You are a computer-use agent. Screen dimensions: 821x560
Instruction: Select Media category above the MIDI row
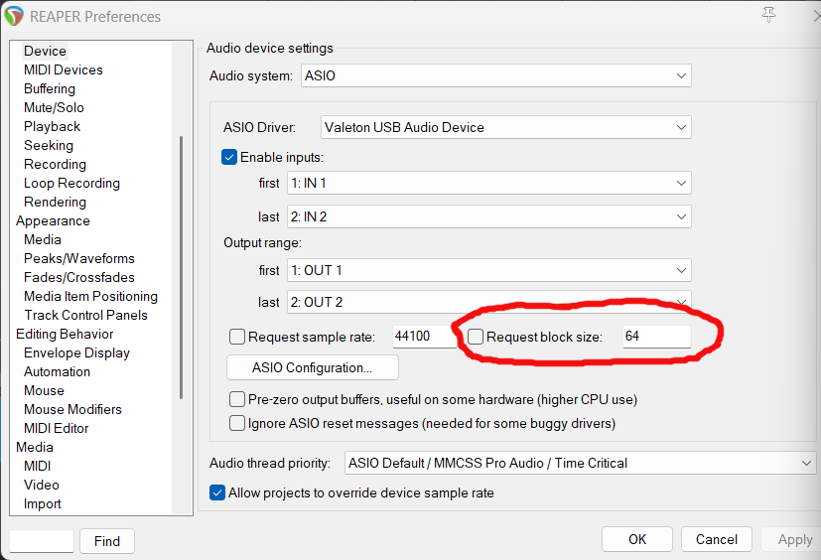pos(35,447)
